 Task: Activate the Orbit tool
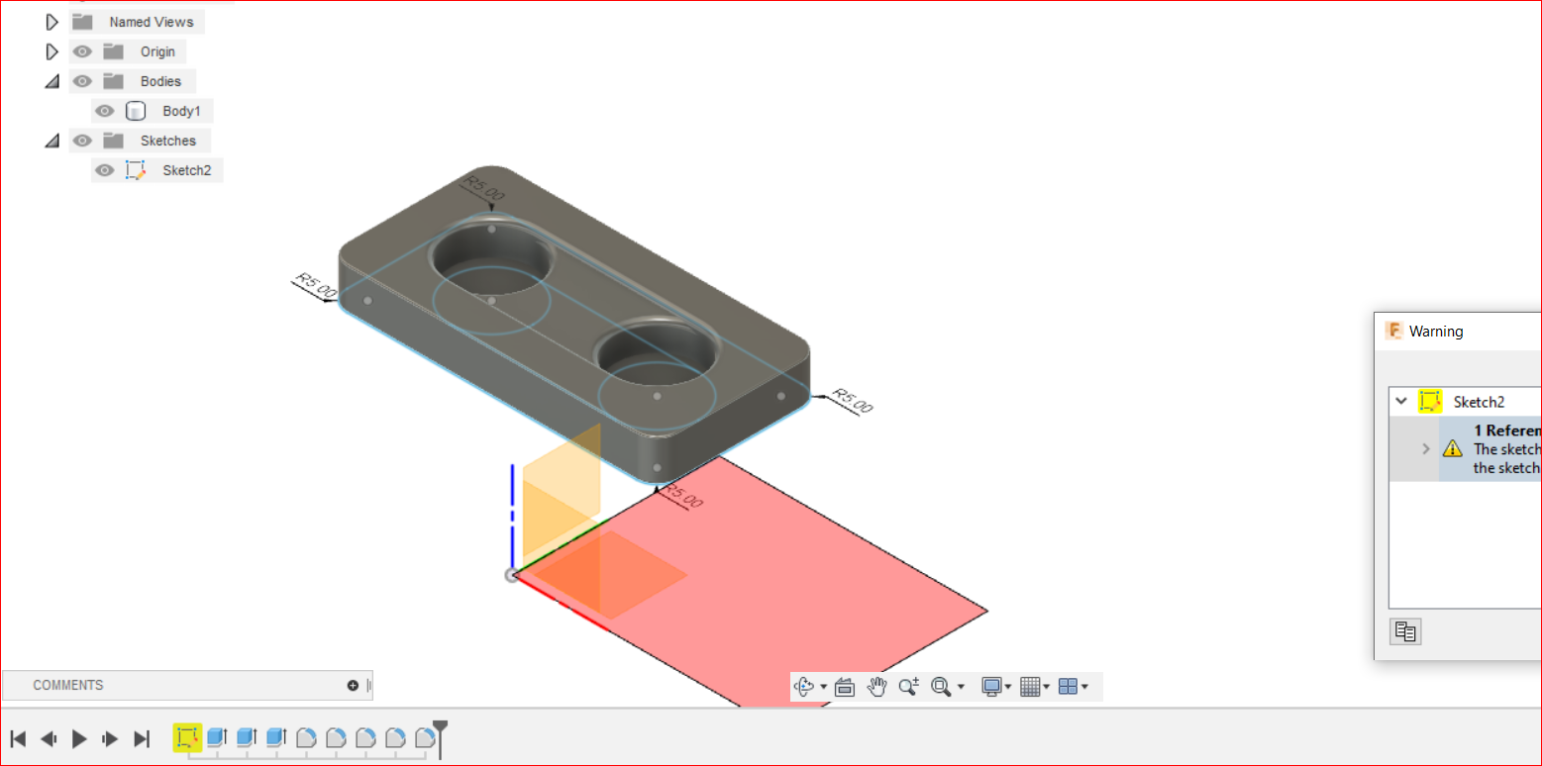click(804, 686)
